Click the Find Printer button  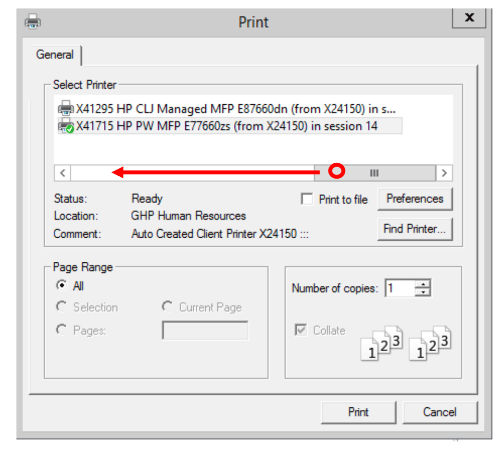point(415,229)
